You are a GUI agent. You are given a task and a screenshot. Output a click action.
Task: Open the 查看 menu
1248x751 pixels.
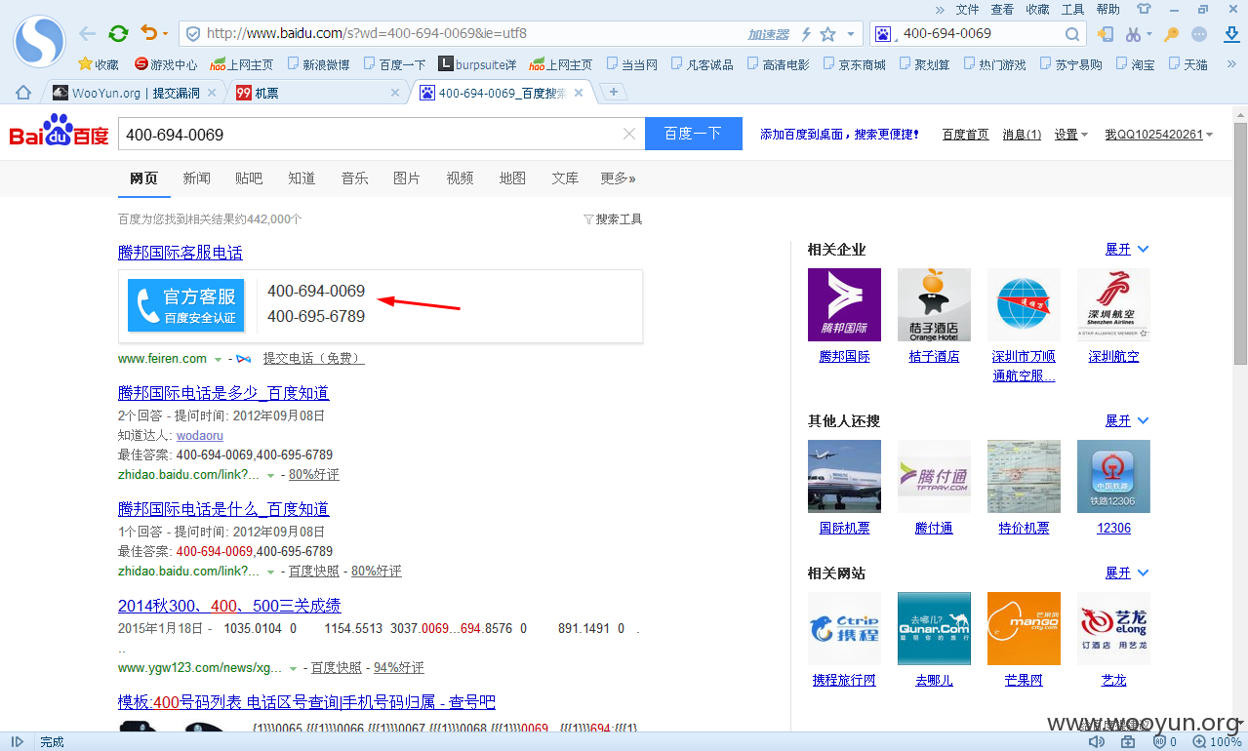[x=1002, y=9]
